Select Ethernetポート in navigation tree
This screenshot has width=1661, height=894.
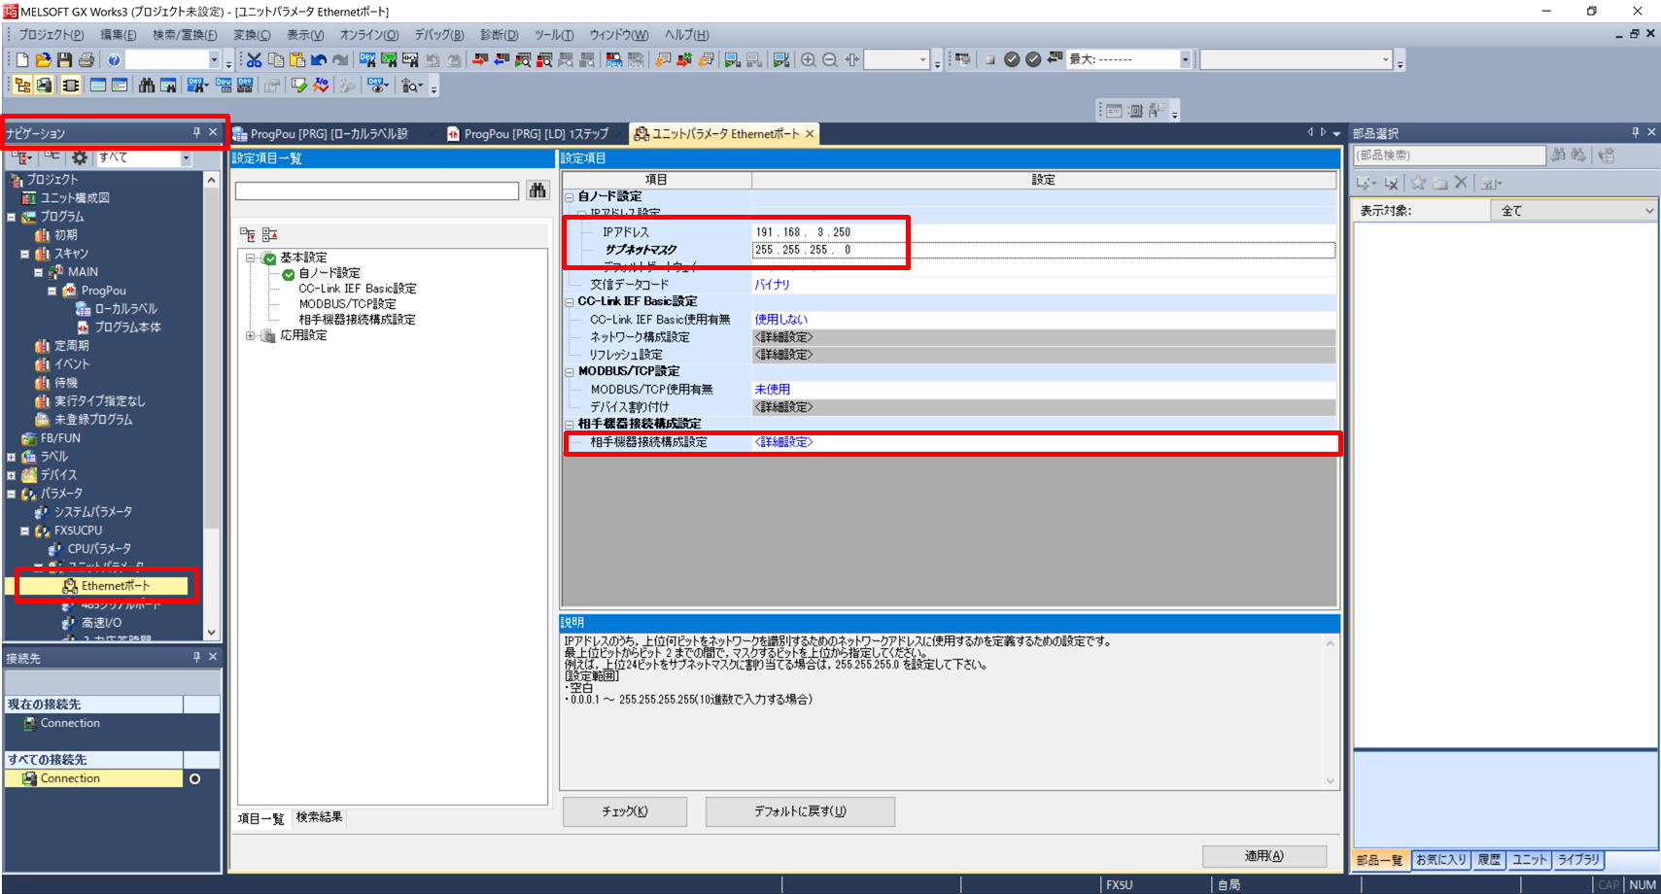click(x=116, y=586)
